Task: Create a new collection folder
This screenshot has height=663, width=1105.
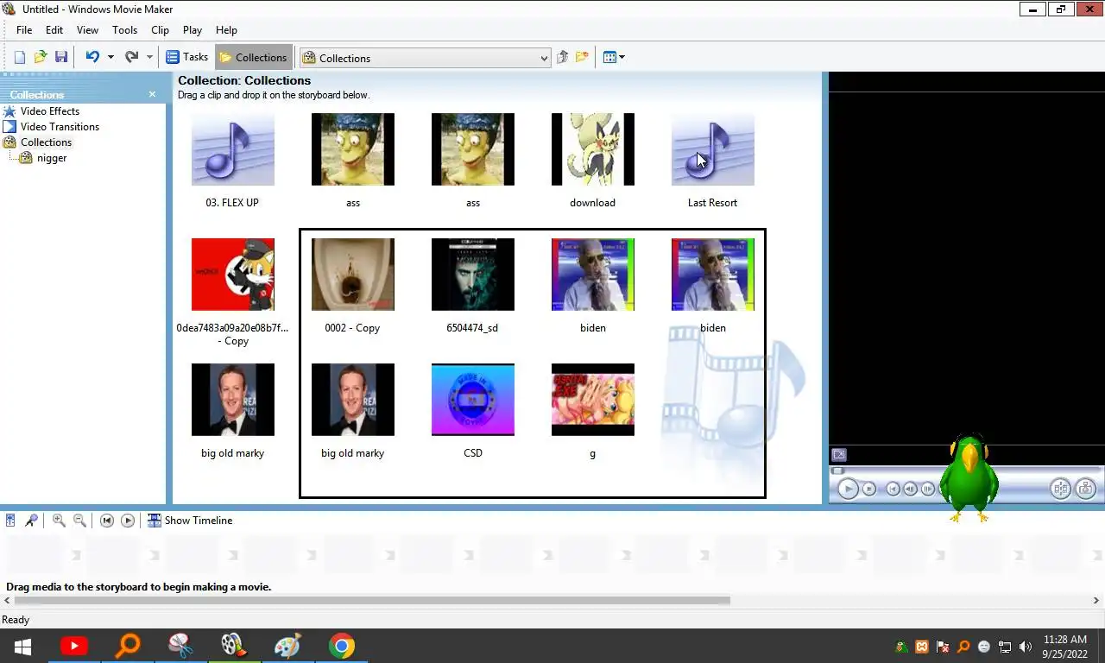Action: point(583,57)
